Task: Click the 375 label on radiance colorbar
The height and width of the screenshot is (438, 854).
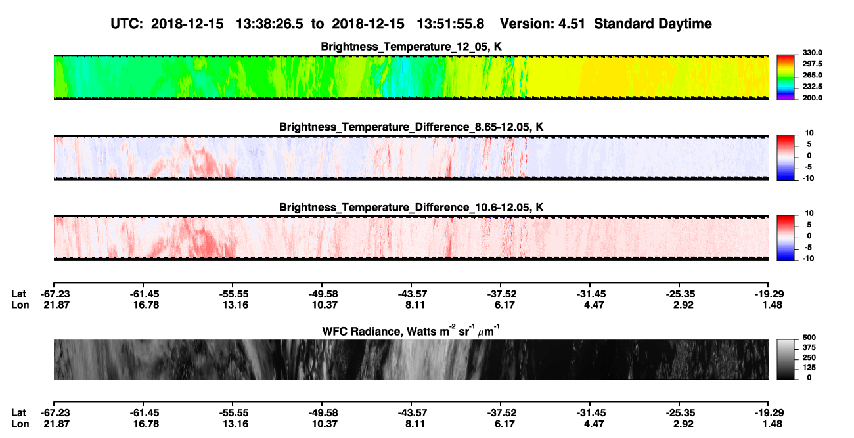Action: pos(809,347)
